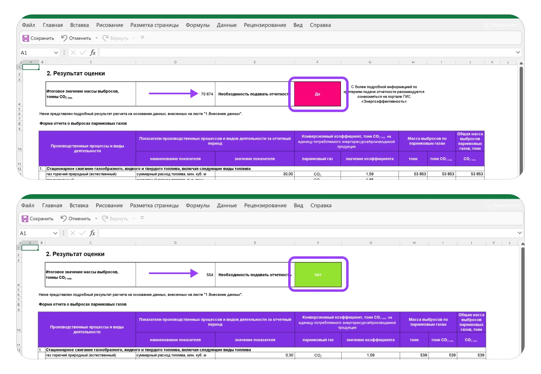
Task: Click Отменить undo in the 'Да' result window
Action: [76, 38]
